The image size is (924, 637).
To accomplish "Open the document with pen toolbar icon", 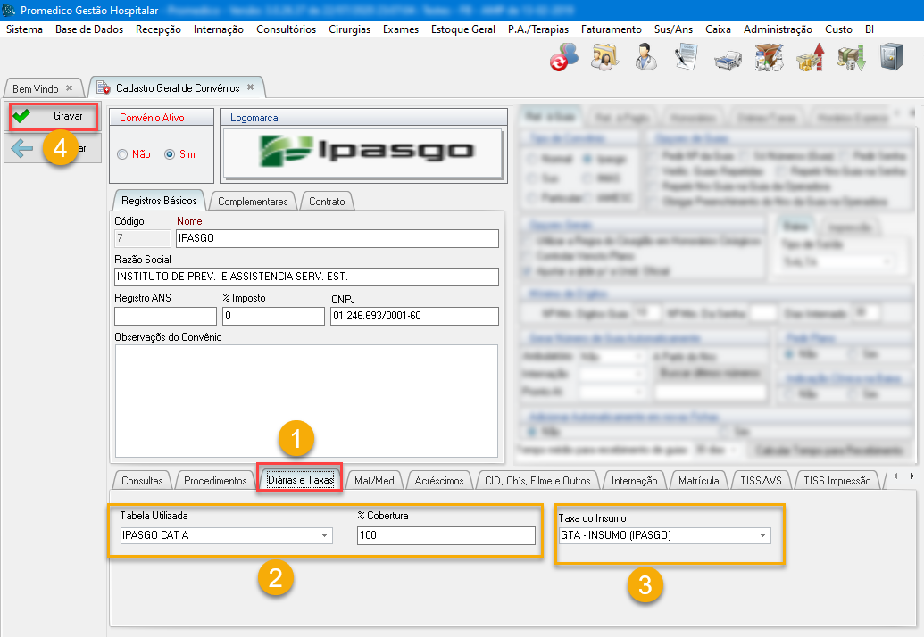I will click(x=686, y=58).
